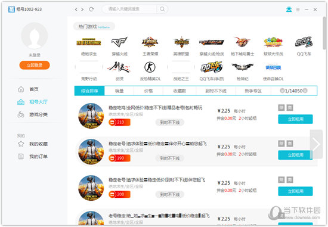
Task: Click the 热门游戏 section header
Action: tap(94, 27)
